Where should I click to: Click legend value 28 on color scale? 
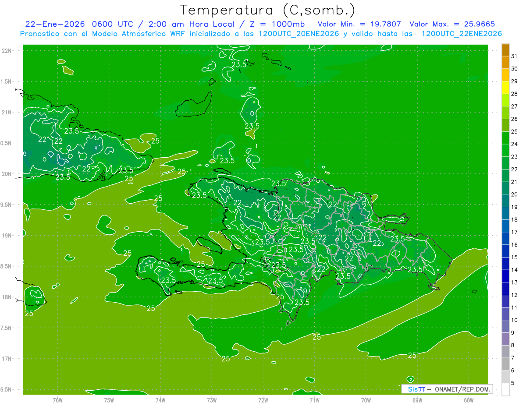[514, 94]
